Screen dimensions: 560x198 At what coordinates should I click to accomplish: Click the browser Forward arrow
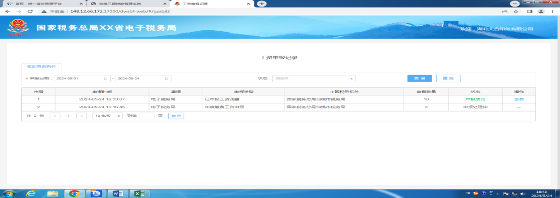click(19, 11)
